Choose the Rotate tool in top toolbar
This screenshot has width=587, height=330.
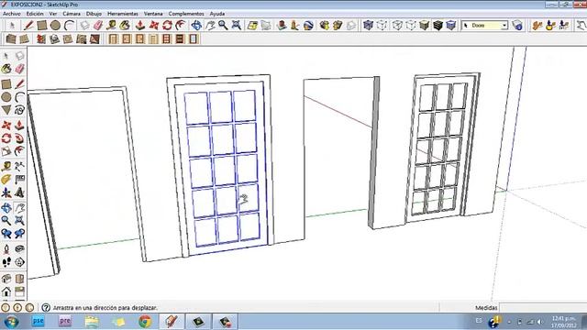point(167,26)
